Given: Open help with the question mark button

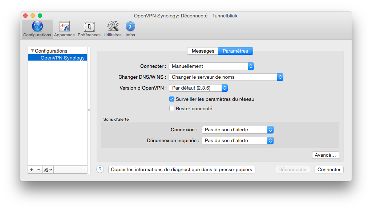Looking at the screenshot, I should tap(100, 169).
